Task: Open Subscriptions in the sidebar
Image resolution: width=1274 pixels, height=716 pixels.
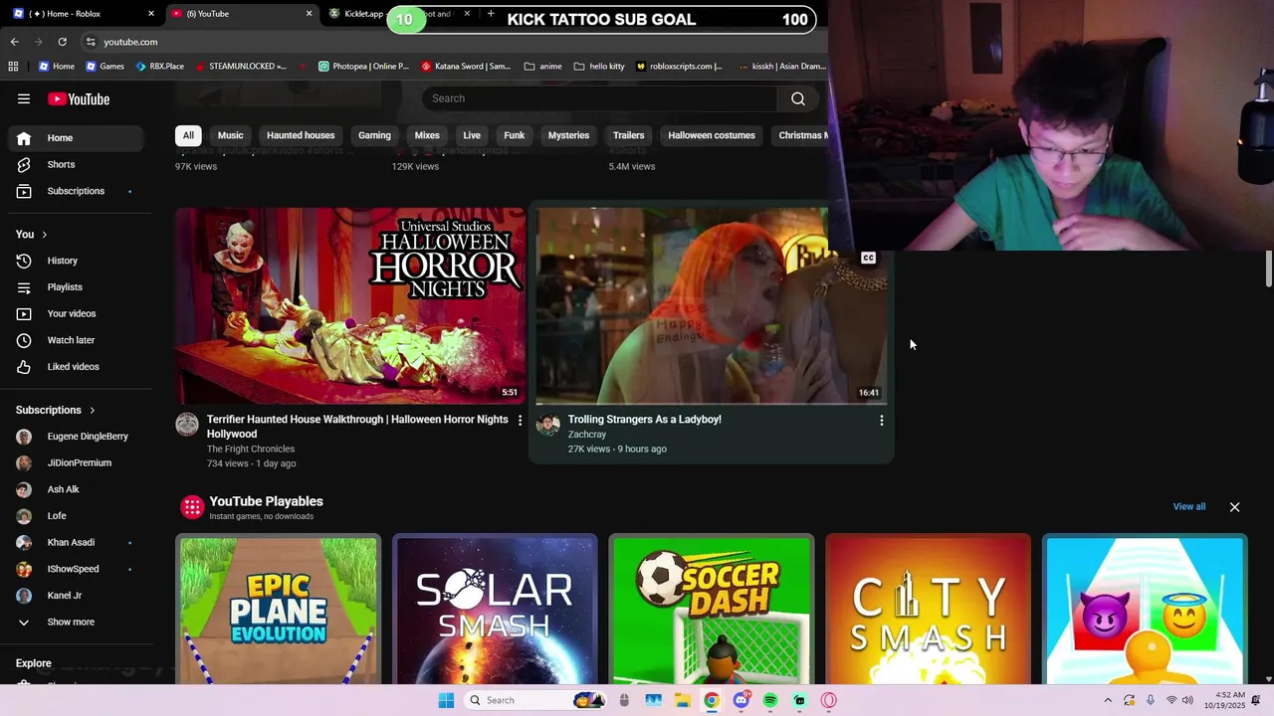Action: click(x=76, y=191)
